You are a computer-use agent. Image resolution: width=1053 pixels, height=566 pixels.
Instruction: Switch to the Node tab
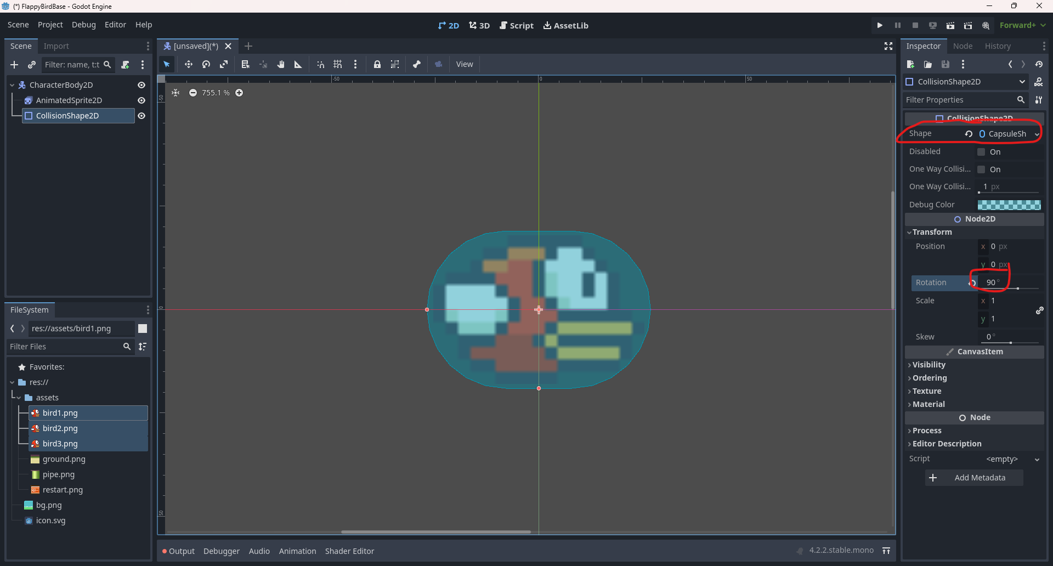[x=963, y=46]
